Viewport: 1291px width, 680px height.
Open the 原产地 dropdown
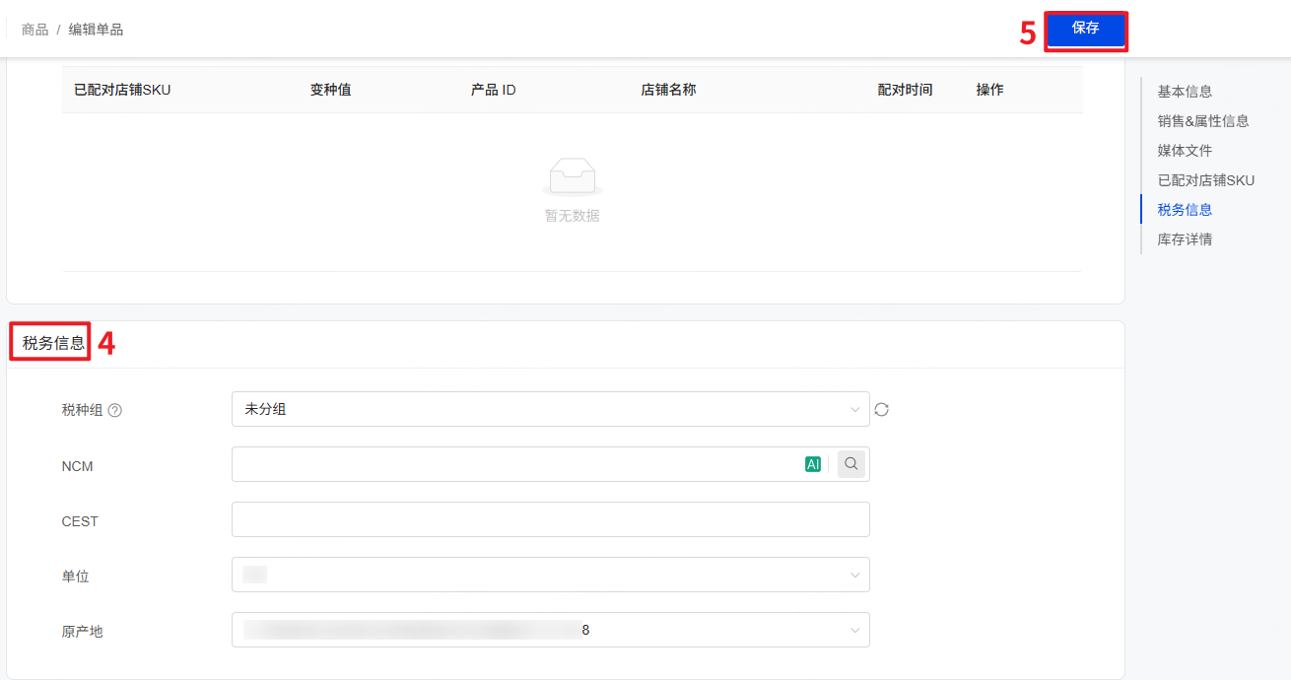point(550,630)
